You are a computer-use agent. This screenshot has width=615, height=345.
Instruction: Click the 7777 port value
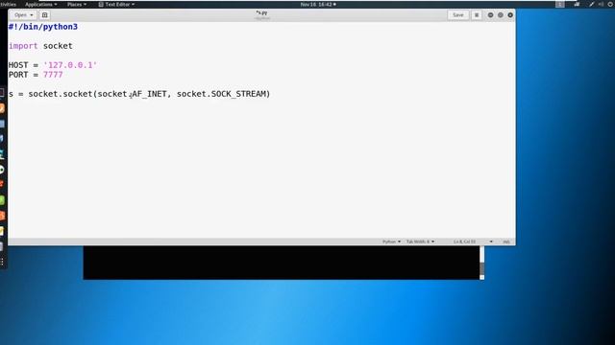click(x=53, y=75)
